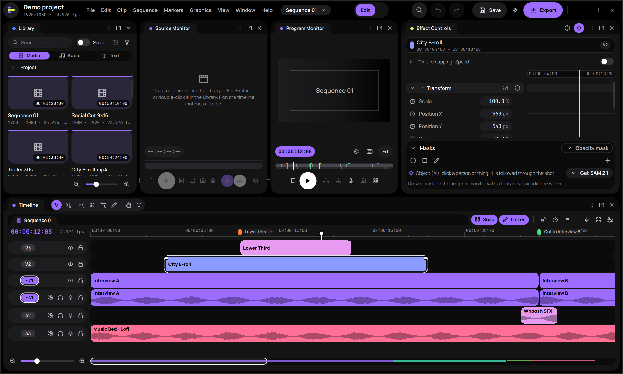Switch to the Audio tab in Library
Image resolution: width=623 pixels, height=374 pixels.
coord(70,56)
